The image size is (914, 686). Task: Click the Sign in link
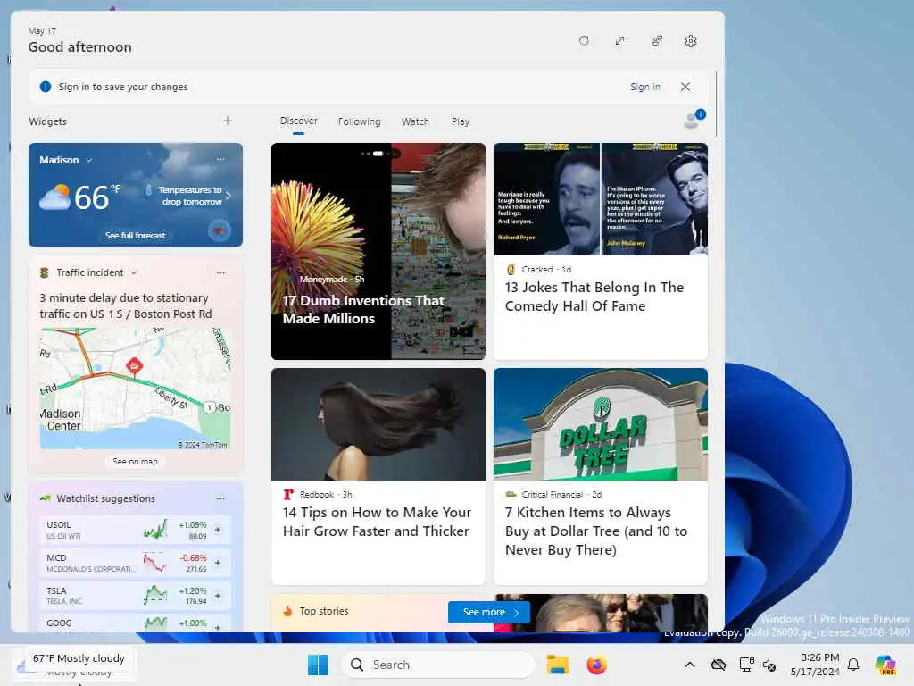644,87
